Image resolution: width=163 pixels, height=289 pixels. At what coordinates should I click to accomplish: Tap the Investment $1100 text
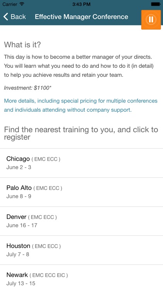point(28,88)
